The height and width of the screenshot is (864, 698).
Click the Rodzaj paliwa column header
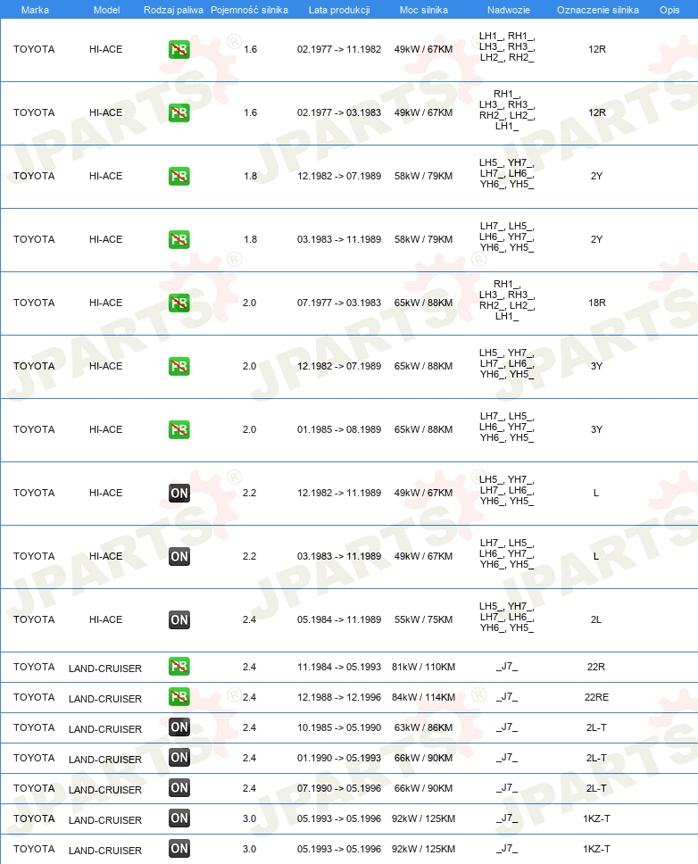[173, 10]
